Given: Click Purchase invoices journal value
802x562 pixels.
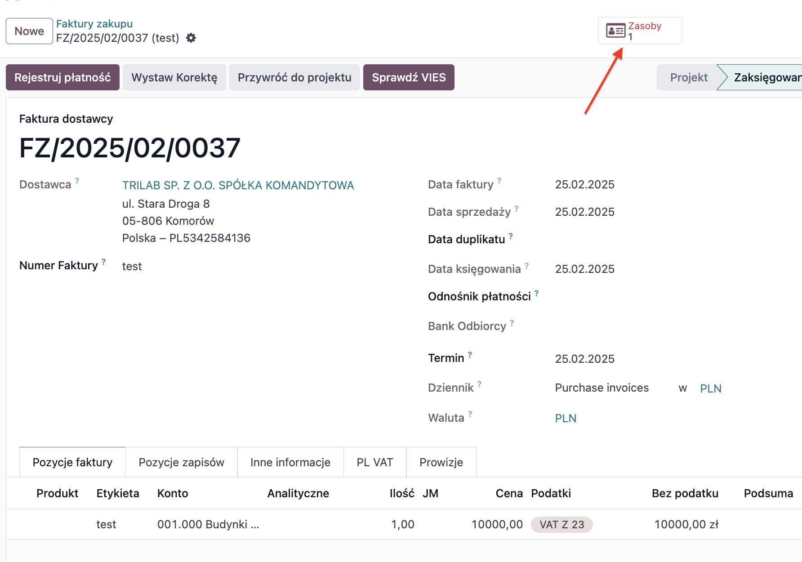Looking at the screenshot, I should (601, 388).
